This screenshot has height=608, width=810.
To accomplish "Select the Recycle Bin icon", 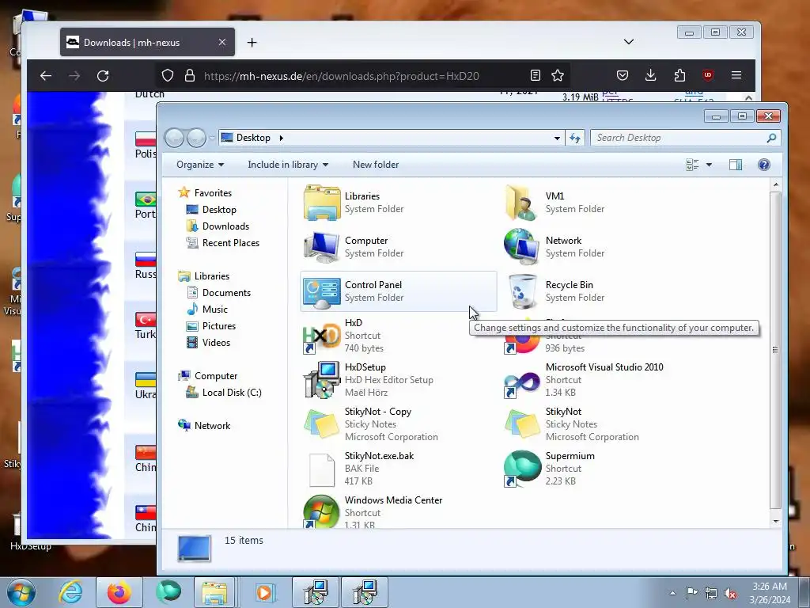I will [x=522, y=291].
